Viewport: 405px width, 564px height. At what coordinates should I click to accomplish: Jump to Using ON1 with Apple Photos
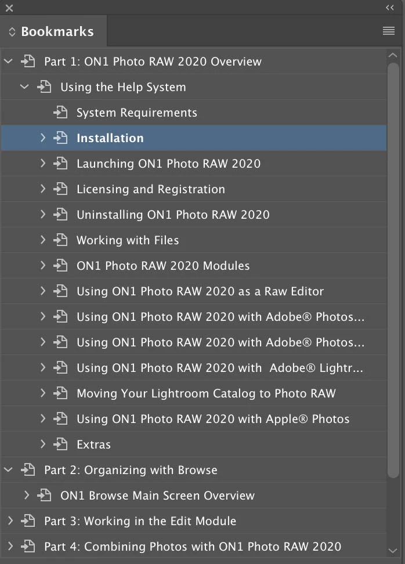[x=213, y=419]
